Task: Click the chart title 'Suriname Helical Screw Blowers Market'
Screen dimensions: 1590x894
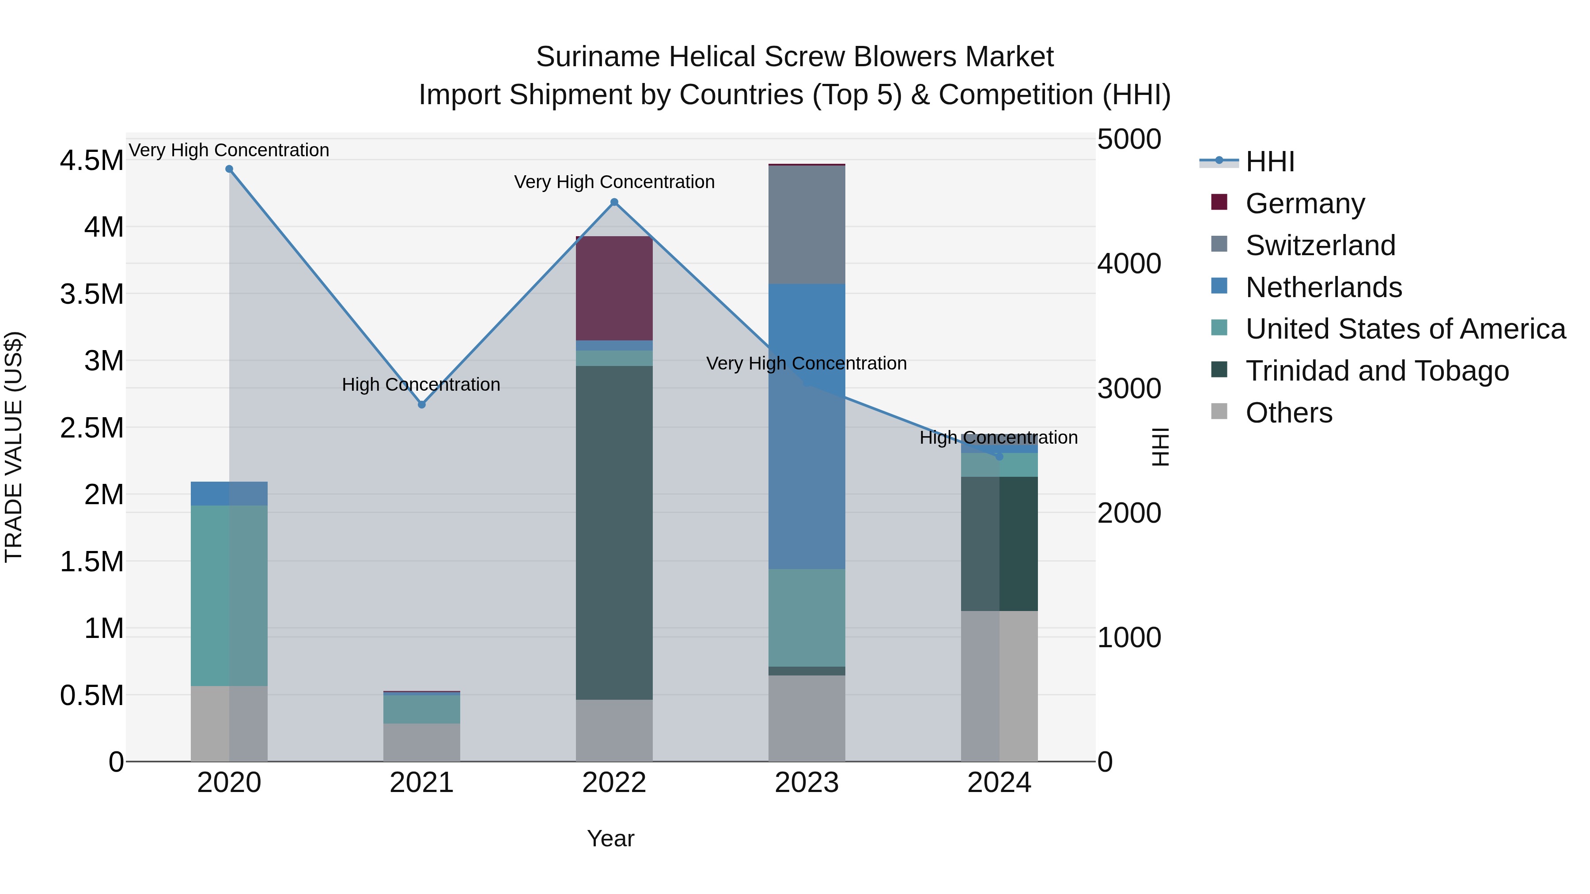Action: (795, 57)
